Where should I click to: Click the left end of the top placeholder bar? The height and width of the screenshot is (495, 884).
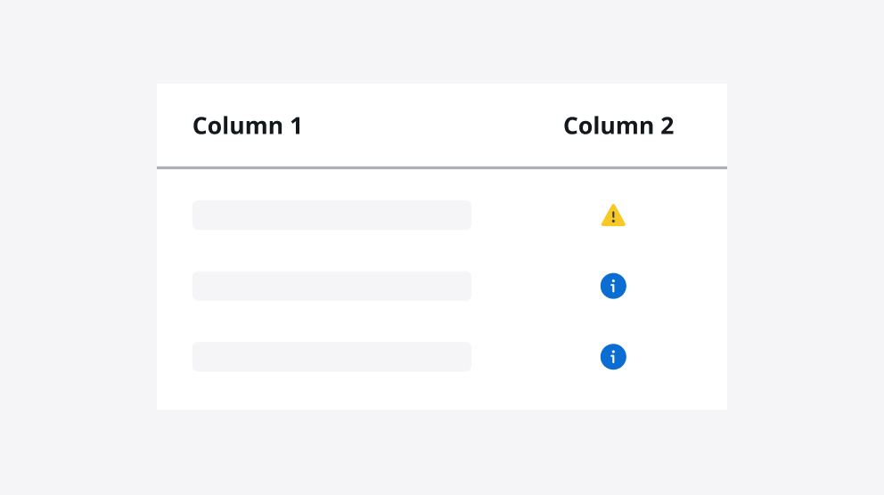[201, 215]
